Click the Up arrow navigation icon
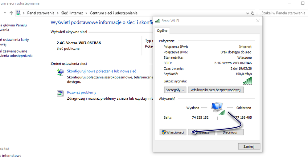The height and width of the screenshot is (159, 308). 11,13
